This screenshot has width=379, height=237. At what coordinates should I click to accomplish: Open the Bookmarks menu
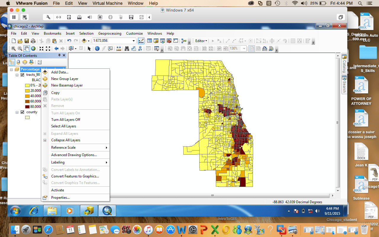[x=52, y=33]
